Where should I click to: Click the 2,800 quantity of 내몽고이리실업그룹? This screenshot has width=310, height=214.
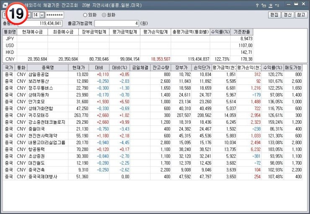(165, 143)
